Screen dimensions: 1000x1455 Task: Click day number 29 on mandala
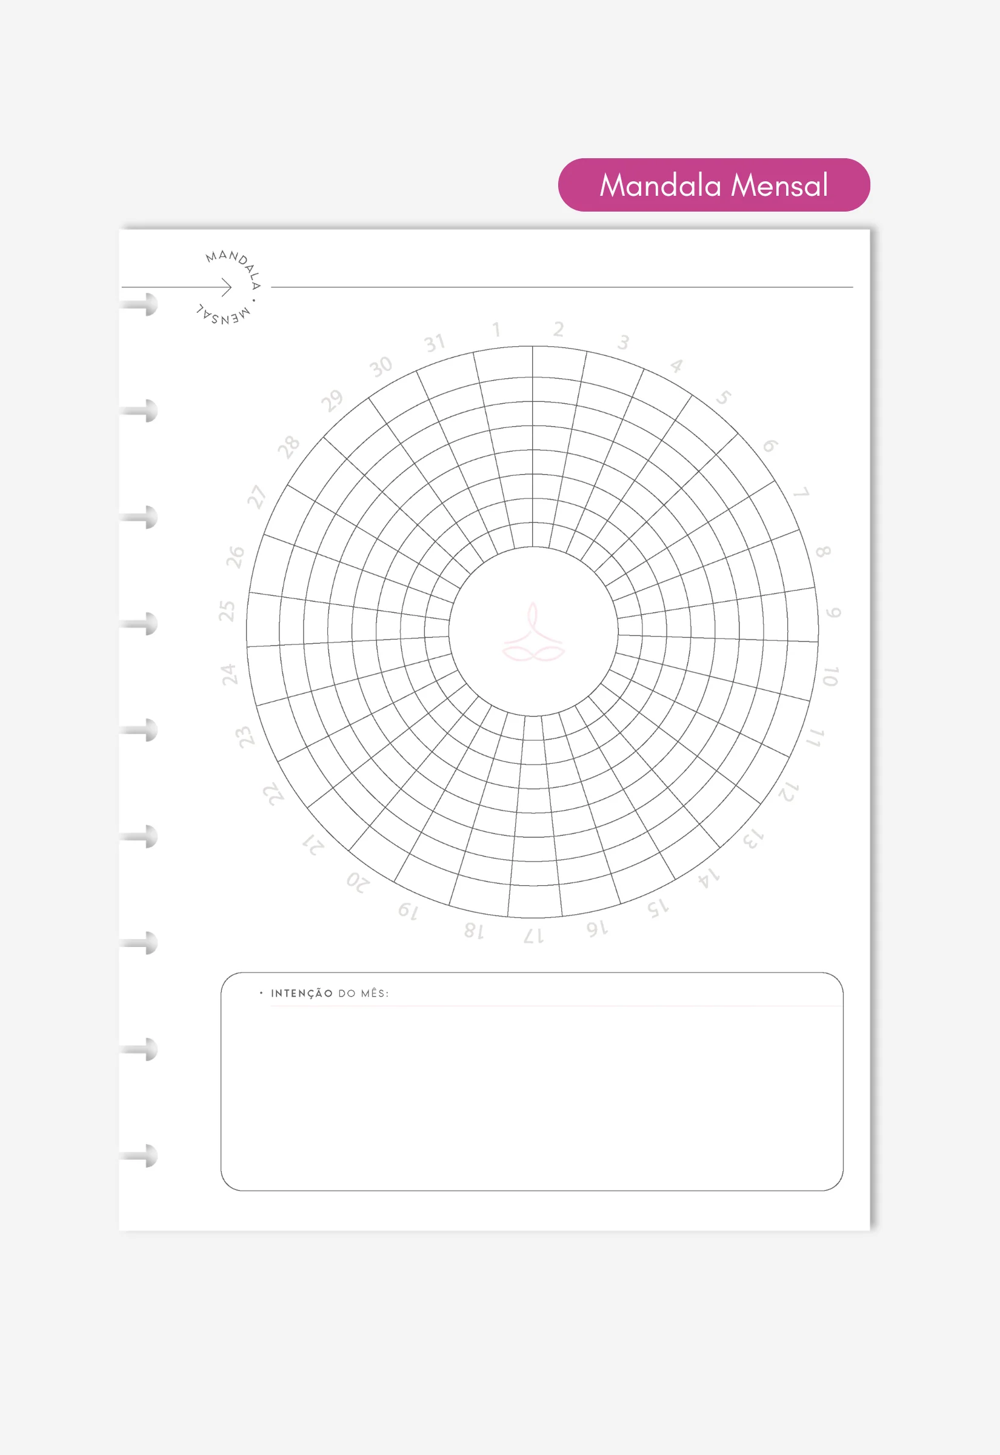point(332,400)
